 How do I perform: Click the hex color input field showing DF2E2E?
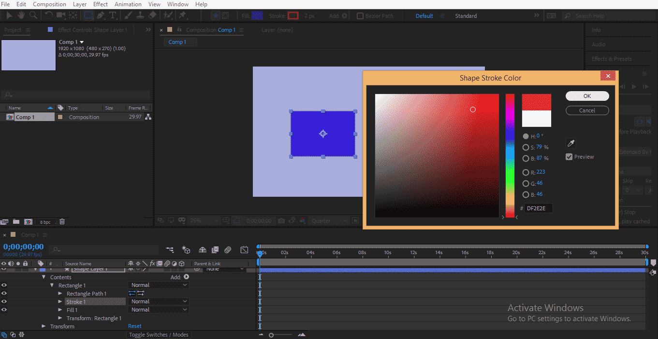click(x=538, y=208)
